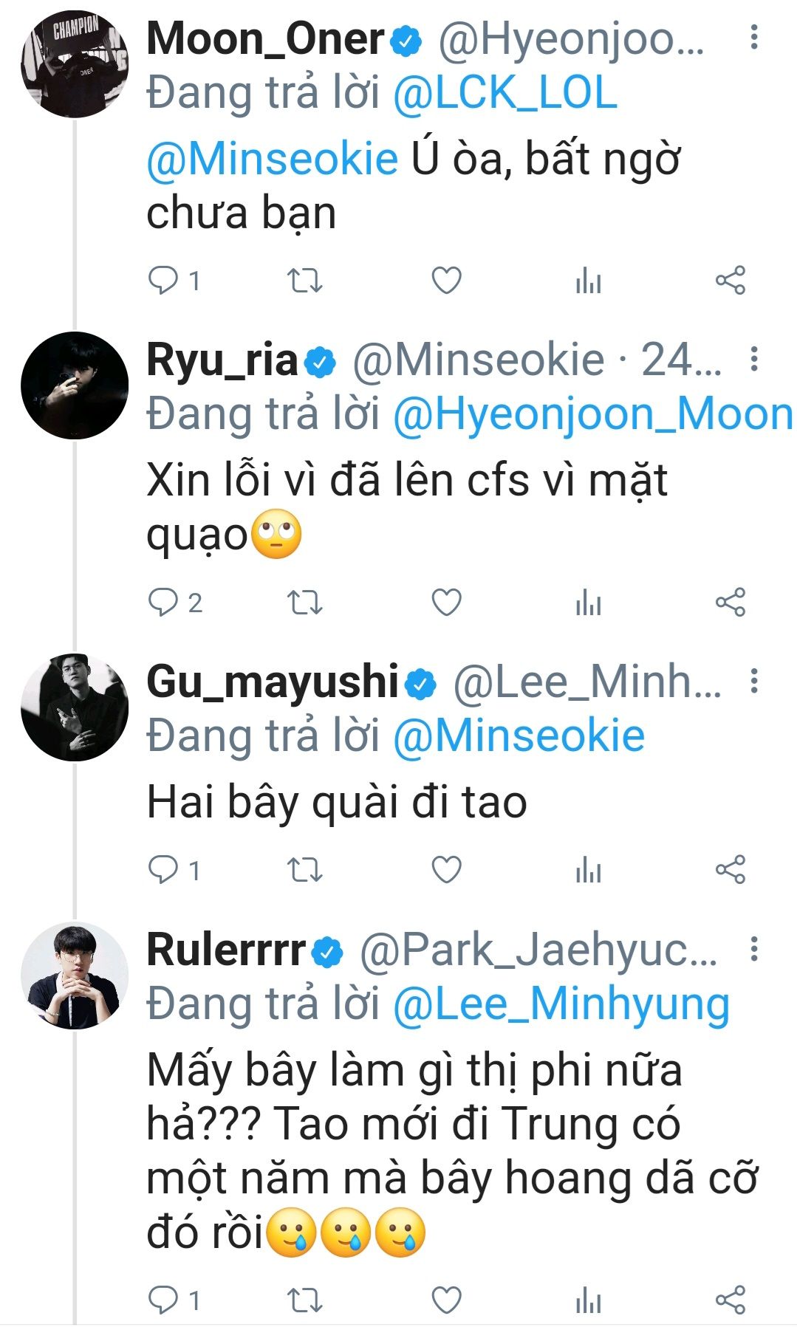
Task: Like Ryu_ria's apology tweet
Action: [446, 603]
